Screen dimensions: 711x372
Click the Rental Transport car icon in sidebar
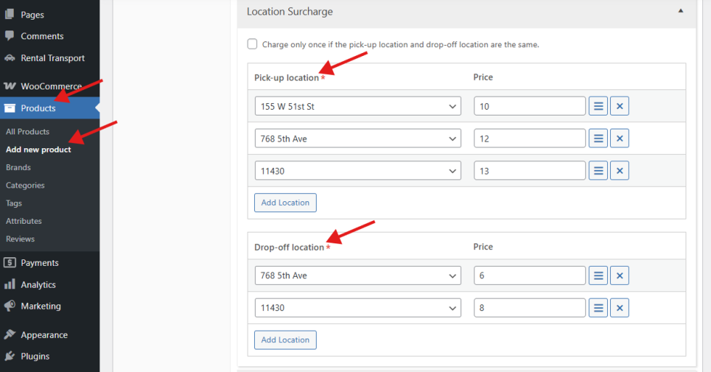(10, 58)
